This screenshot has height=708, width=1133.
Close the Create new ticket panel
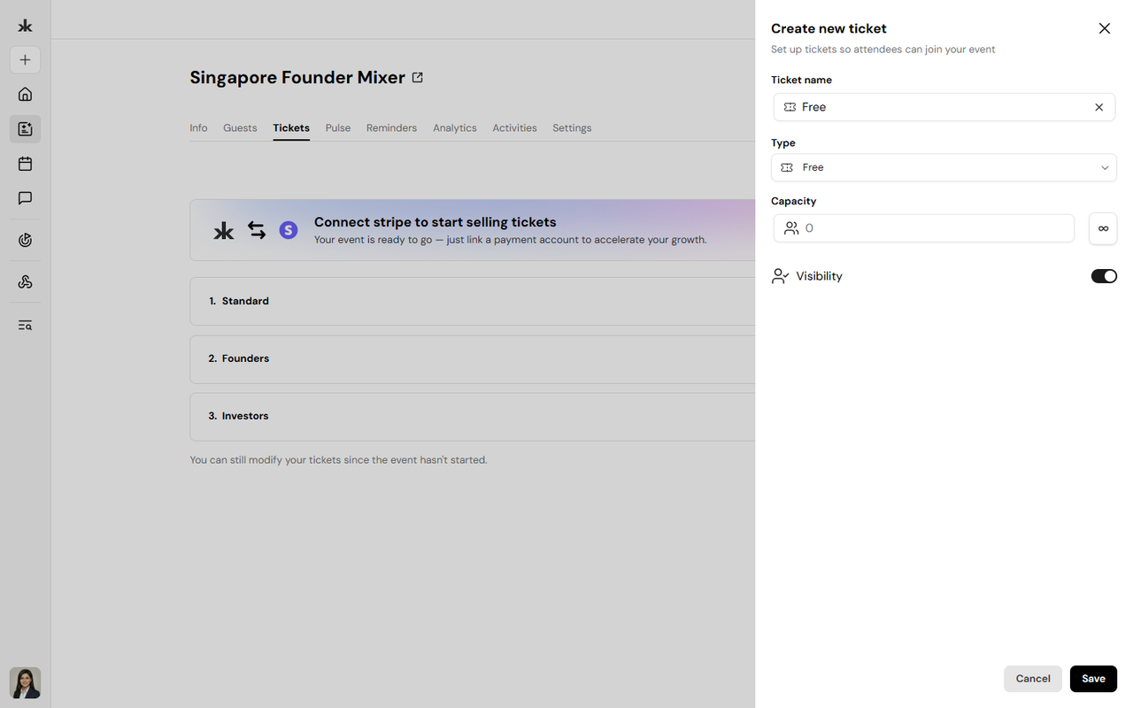point(1105,28)
